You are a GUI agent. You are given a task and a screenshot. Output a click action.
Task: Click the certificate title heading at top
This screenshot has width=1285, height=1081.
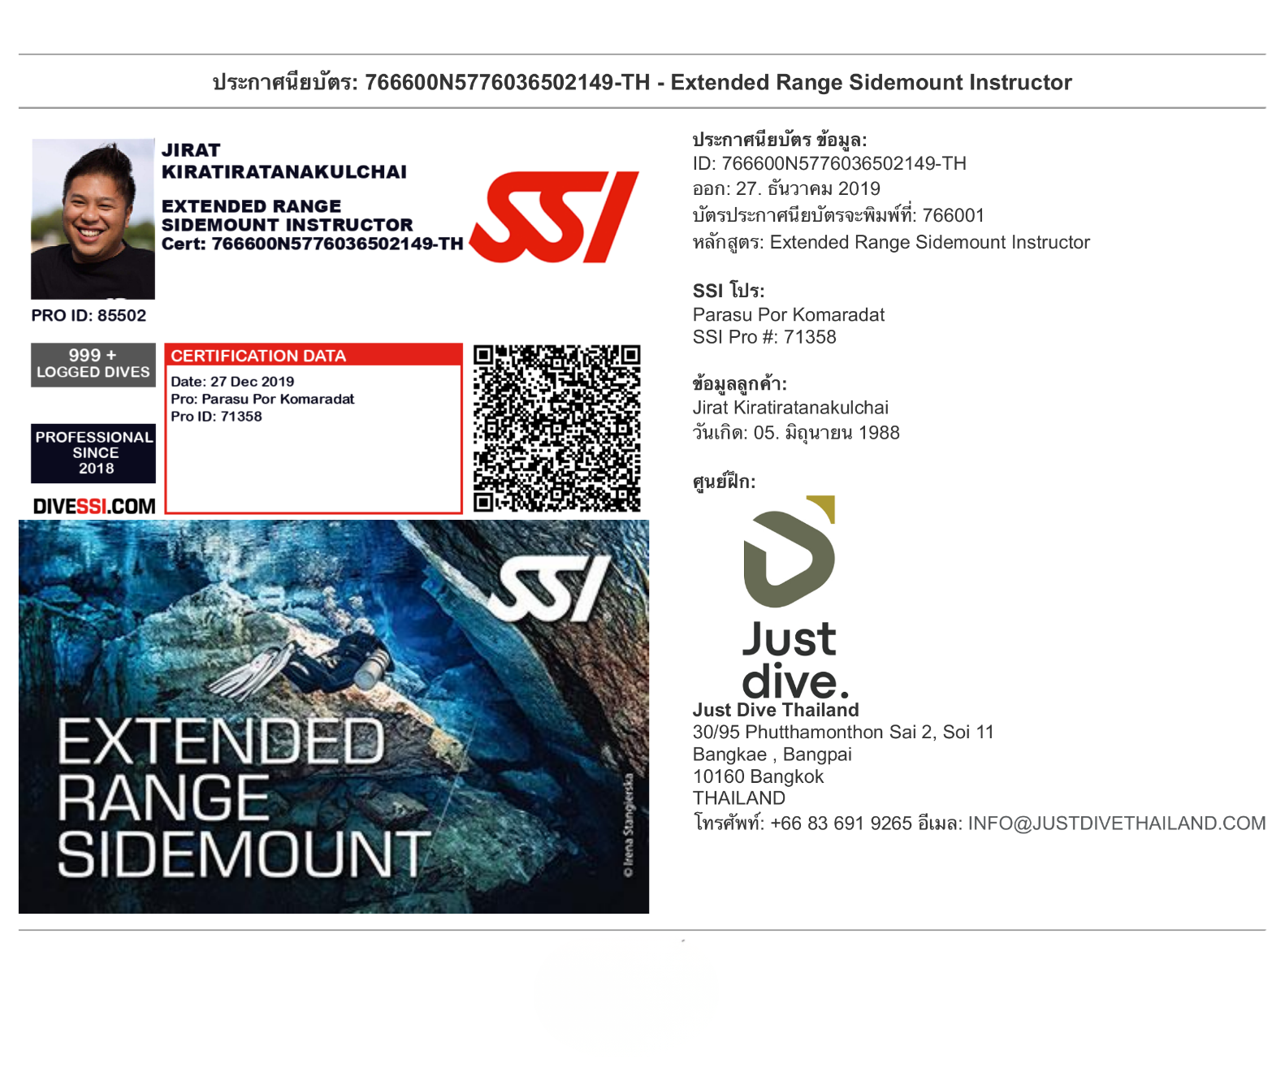tap(642, 82)
